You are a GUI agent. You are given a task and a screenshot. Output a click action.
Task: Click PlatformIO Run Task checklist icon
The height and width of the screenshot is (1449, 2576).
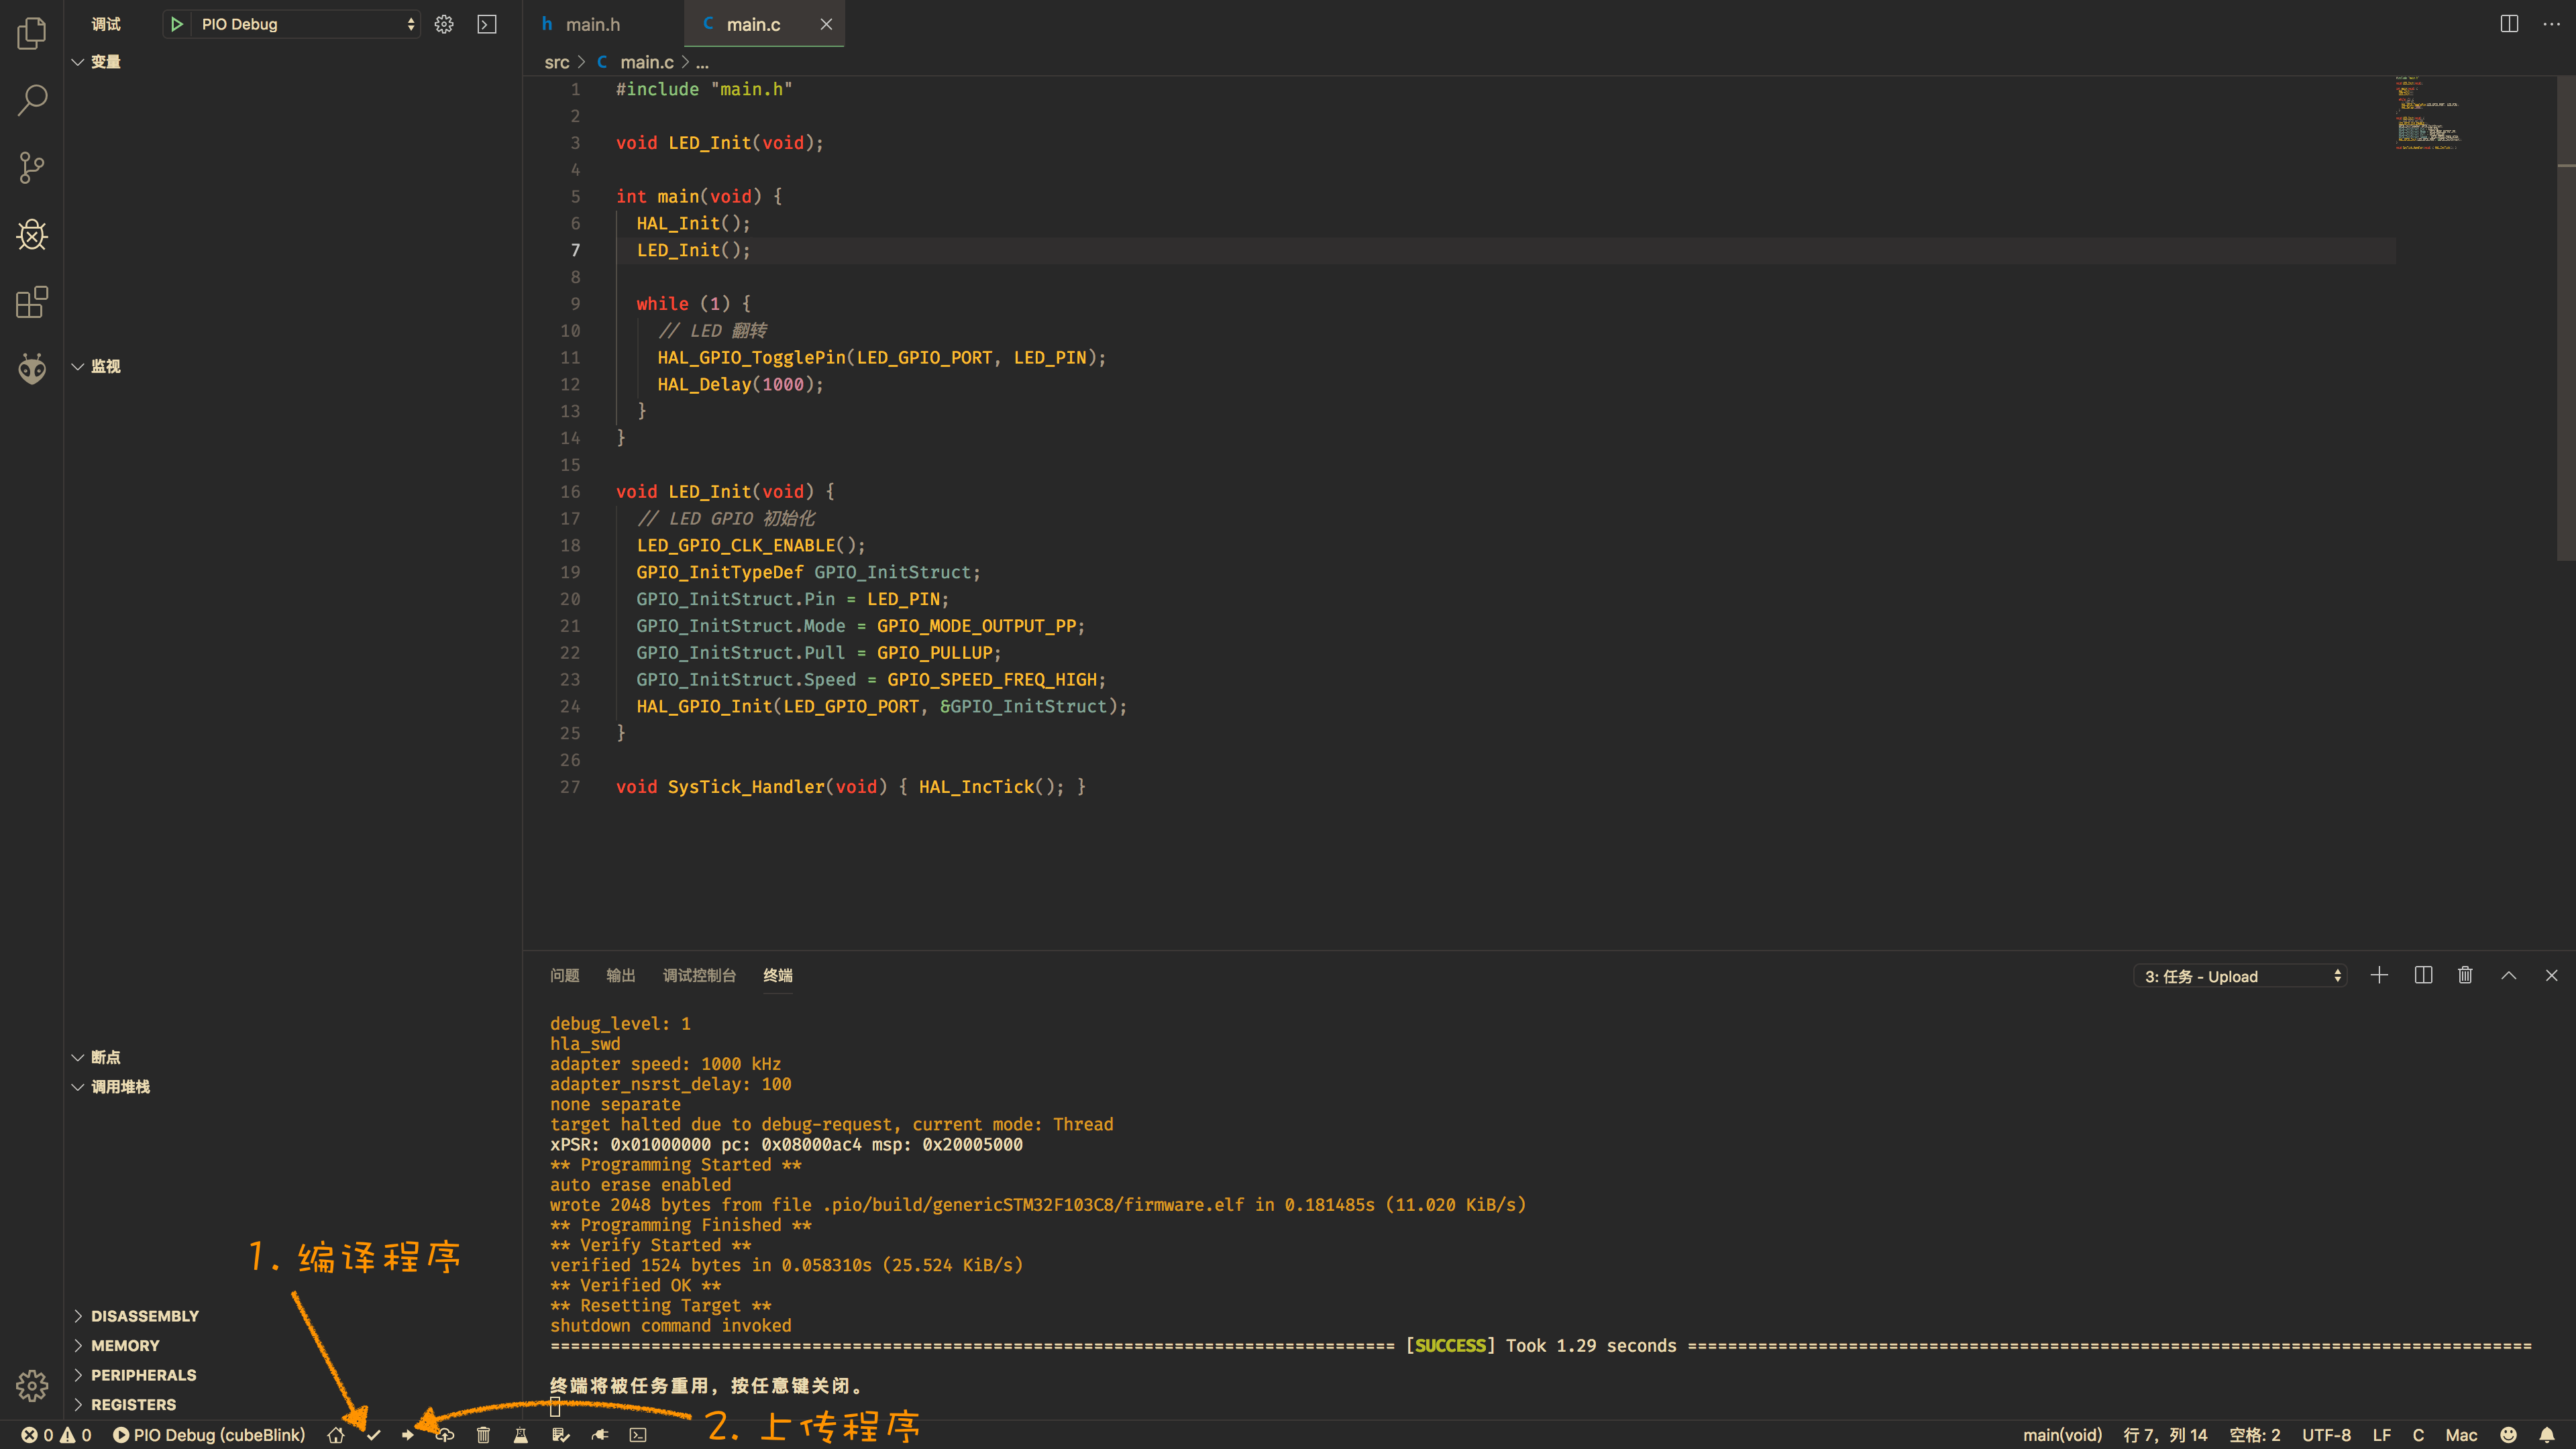[x=560, y=1435]
